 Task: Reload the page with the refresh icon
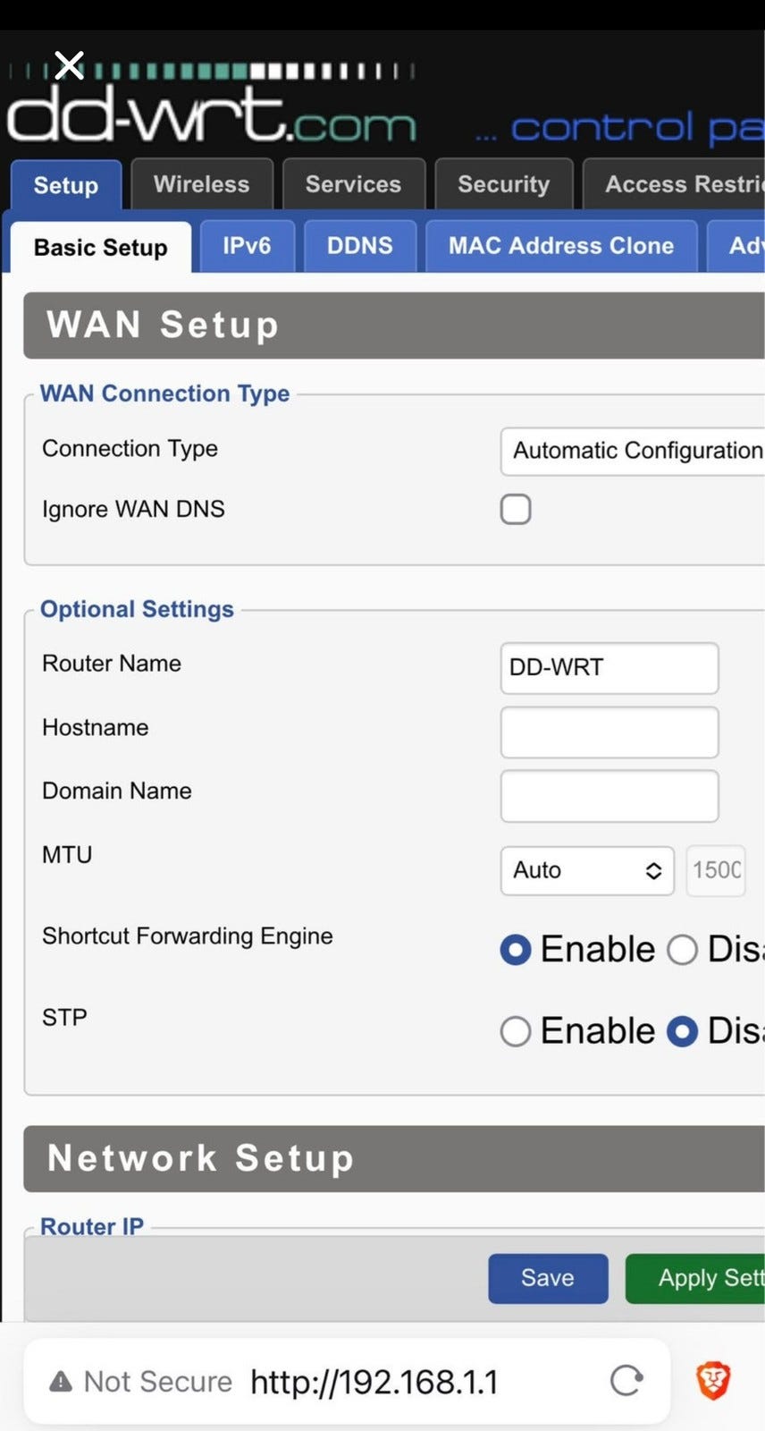[x=626, y=1381]
